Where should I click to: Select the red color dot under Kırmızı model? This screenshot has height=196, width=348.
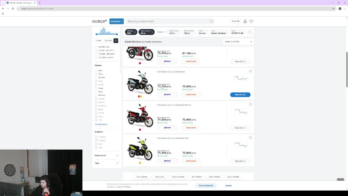pos(140,130)
